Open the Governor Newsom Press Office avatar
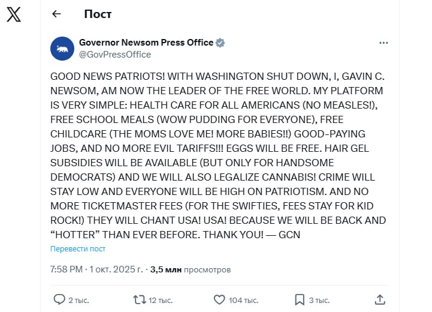The image size is (432, 312). point(62,49)
